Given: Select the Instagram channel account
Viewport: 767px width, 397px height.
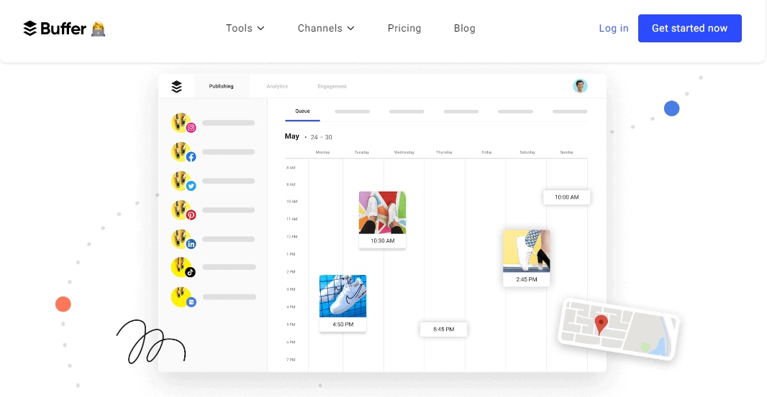Looking at the screenshot, I should pos(213,123).
